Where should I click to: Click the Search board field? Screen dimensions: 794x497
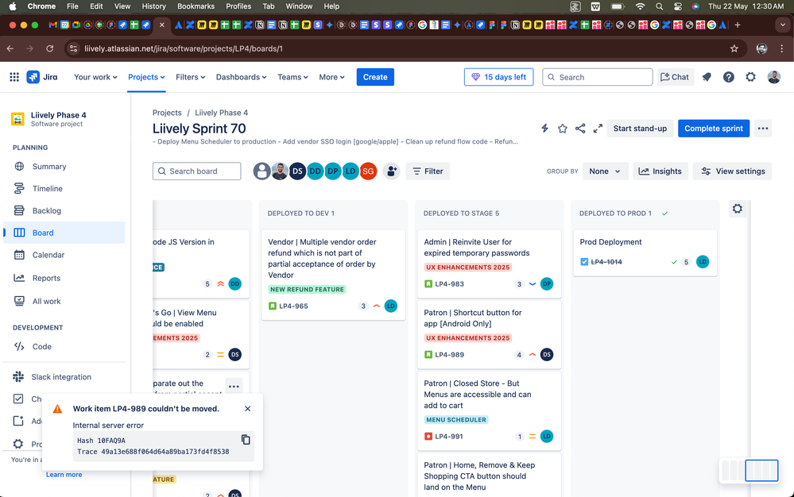[196, 171]
